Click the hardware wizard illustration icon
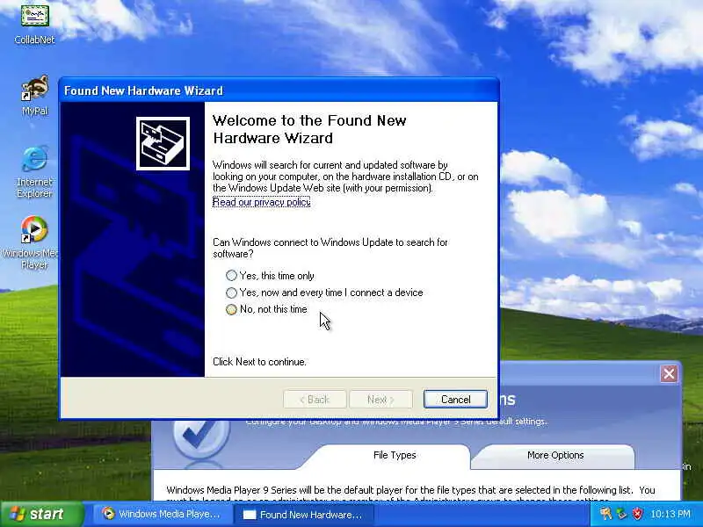The image size is (703, 527). coord(163,143)
